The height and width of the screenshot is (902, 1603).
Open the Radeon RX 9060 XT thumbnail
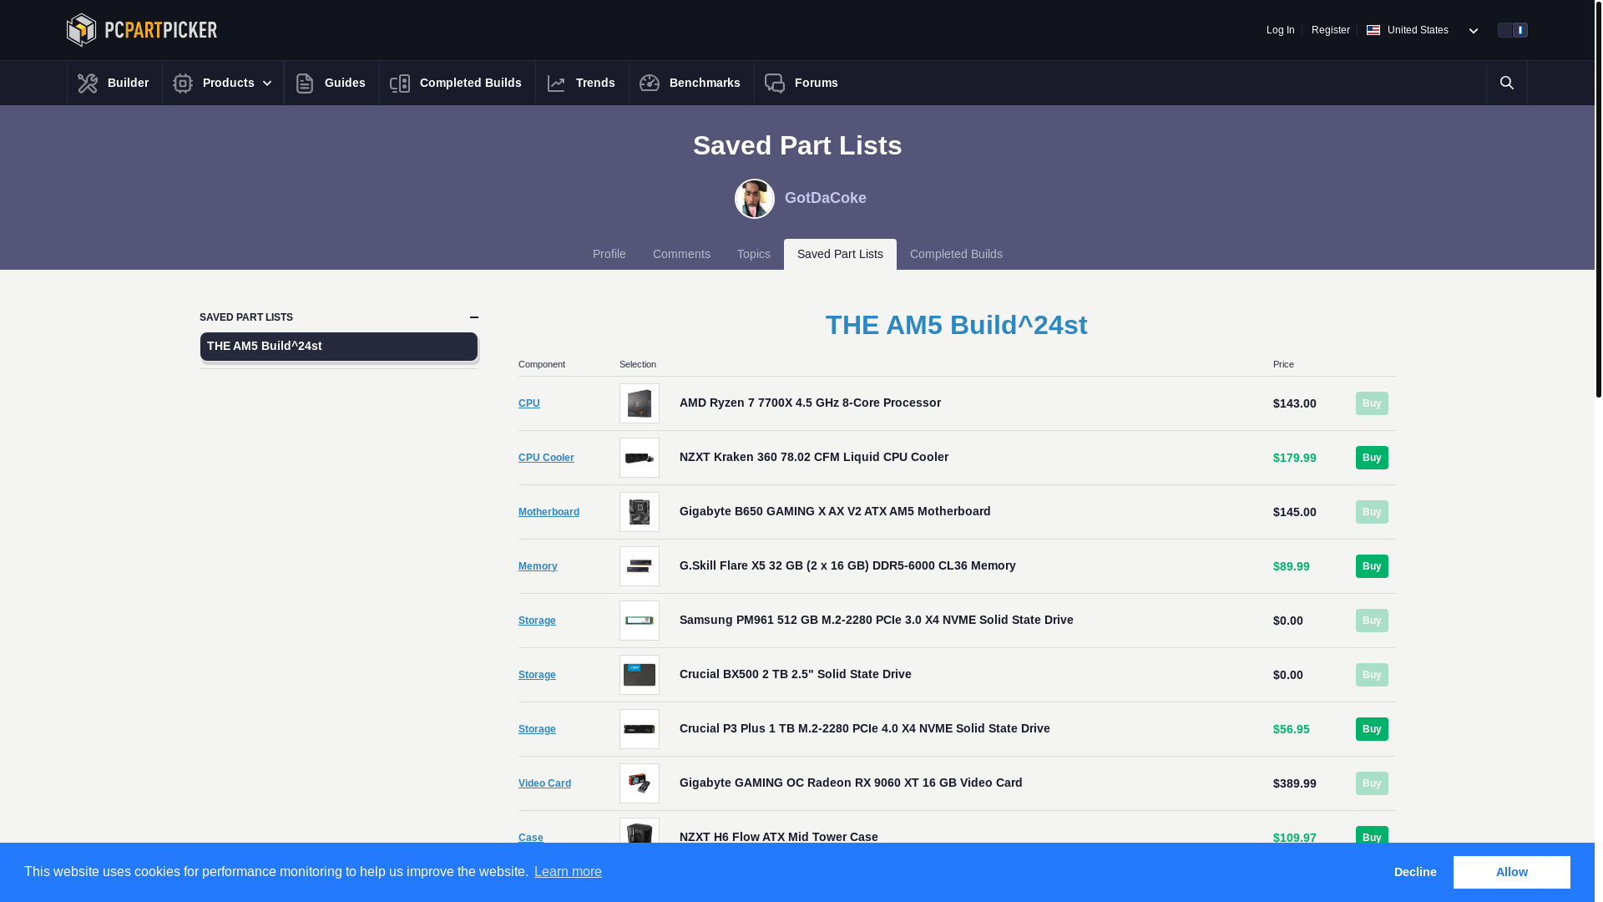click(640, 783)
